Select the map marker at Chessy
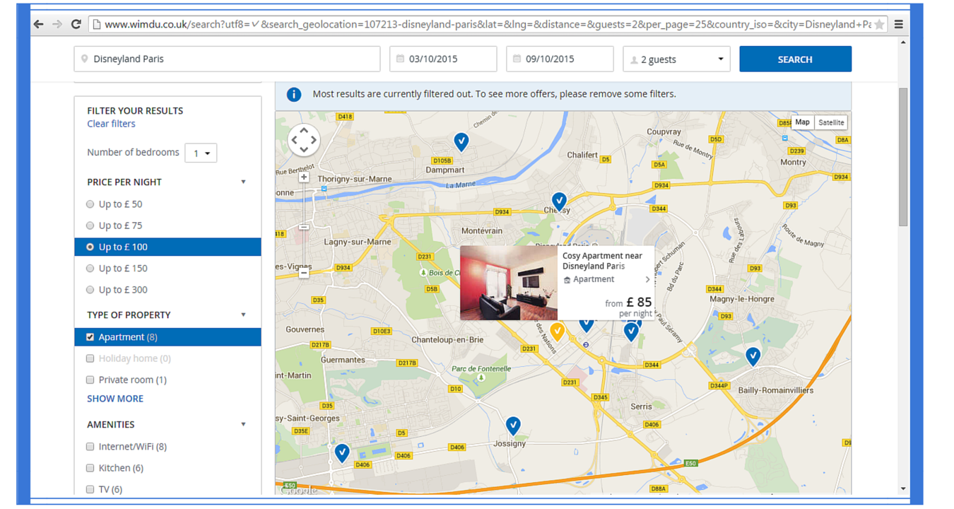Screen dimensions: 954x509 (x=559, y=201)
